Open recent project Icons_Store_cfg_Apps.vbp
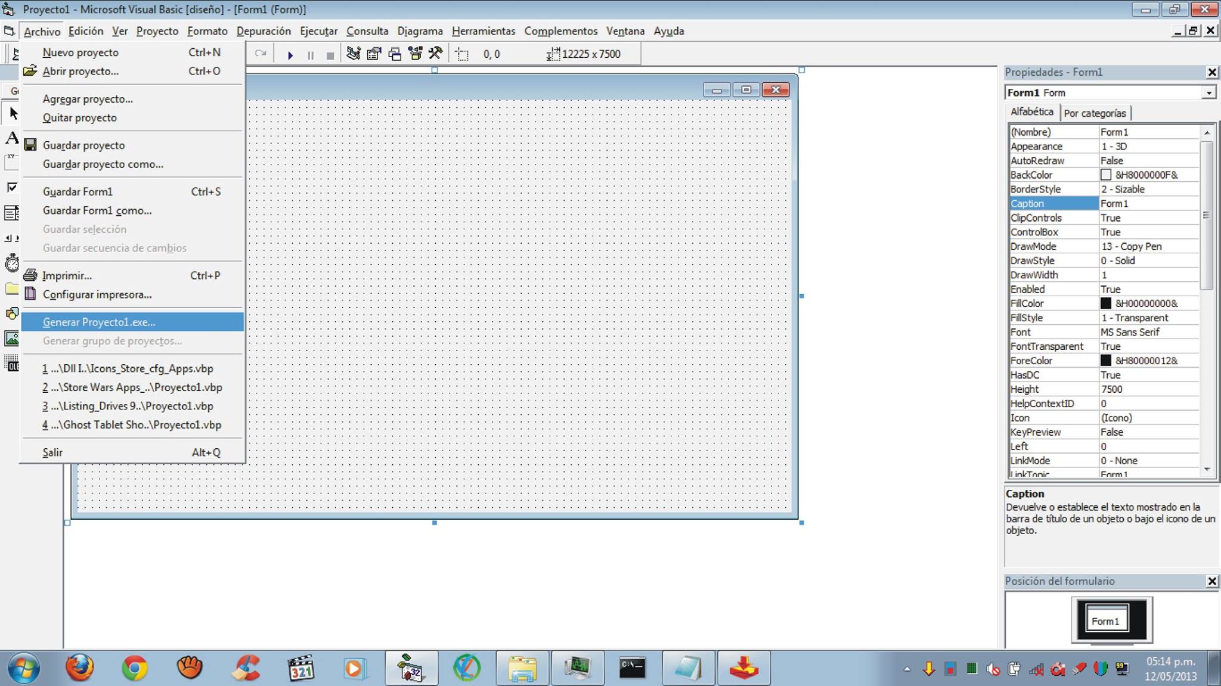Screen dimensions: 1221x686 tap(132, 368)
